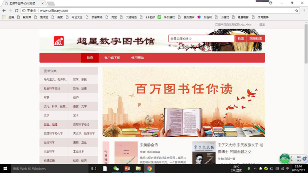308x173 pixels.
Task: Open the 应用 apps grid icon
Action: point(4,17)
